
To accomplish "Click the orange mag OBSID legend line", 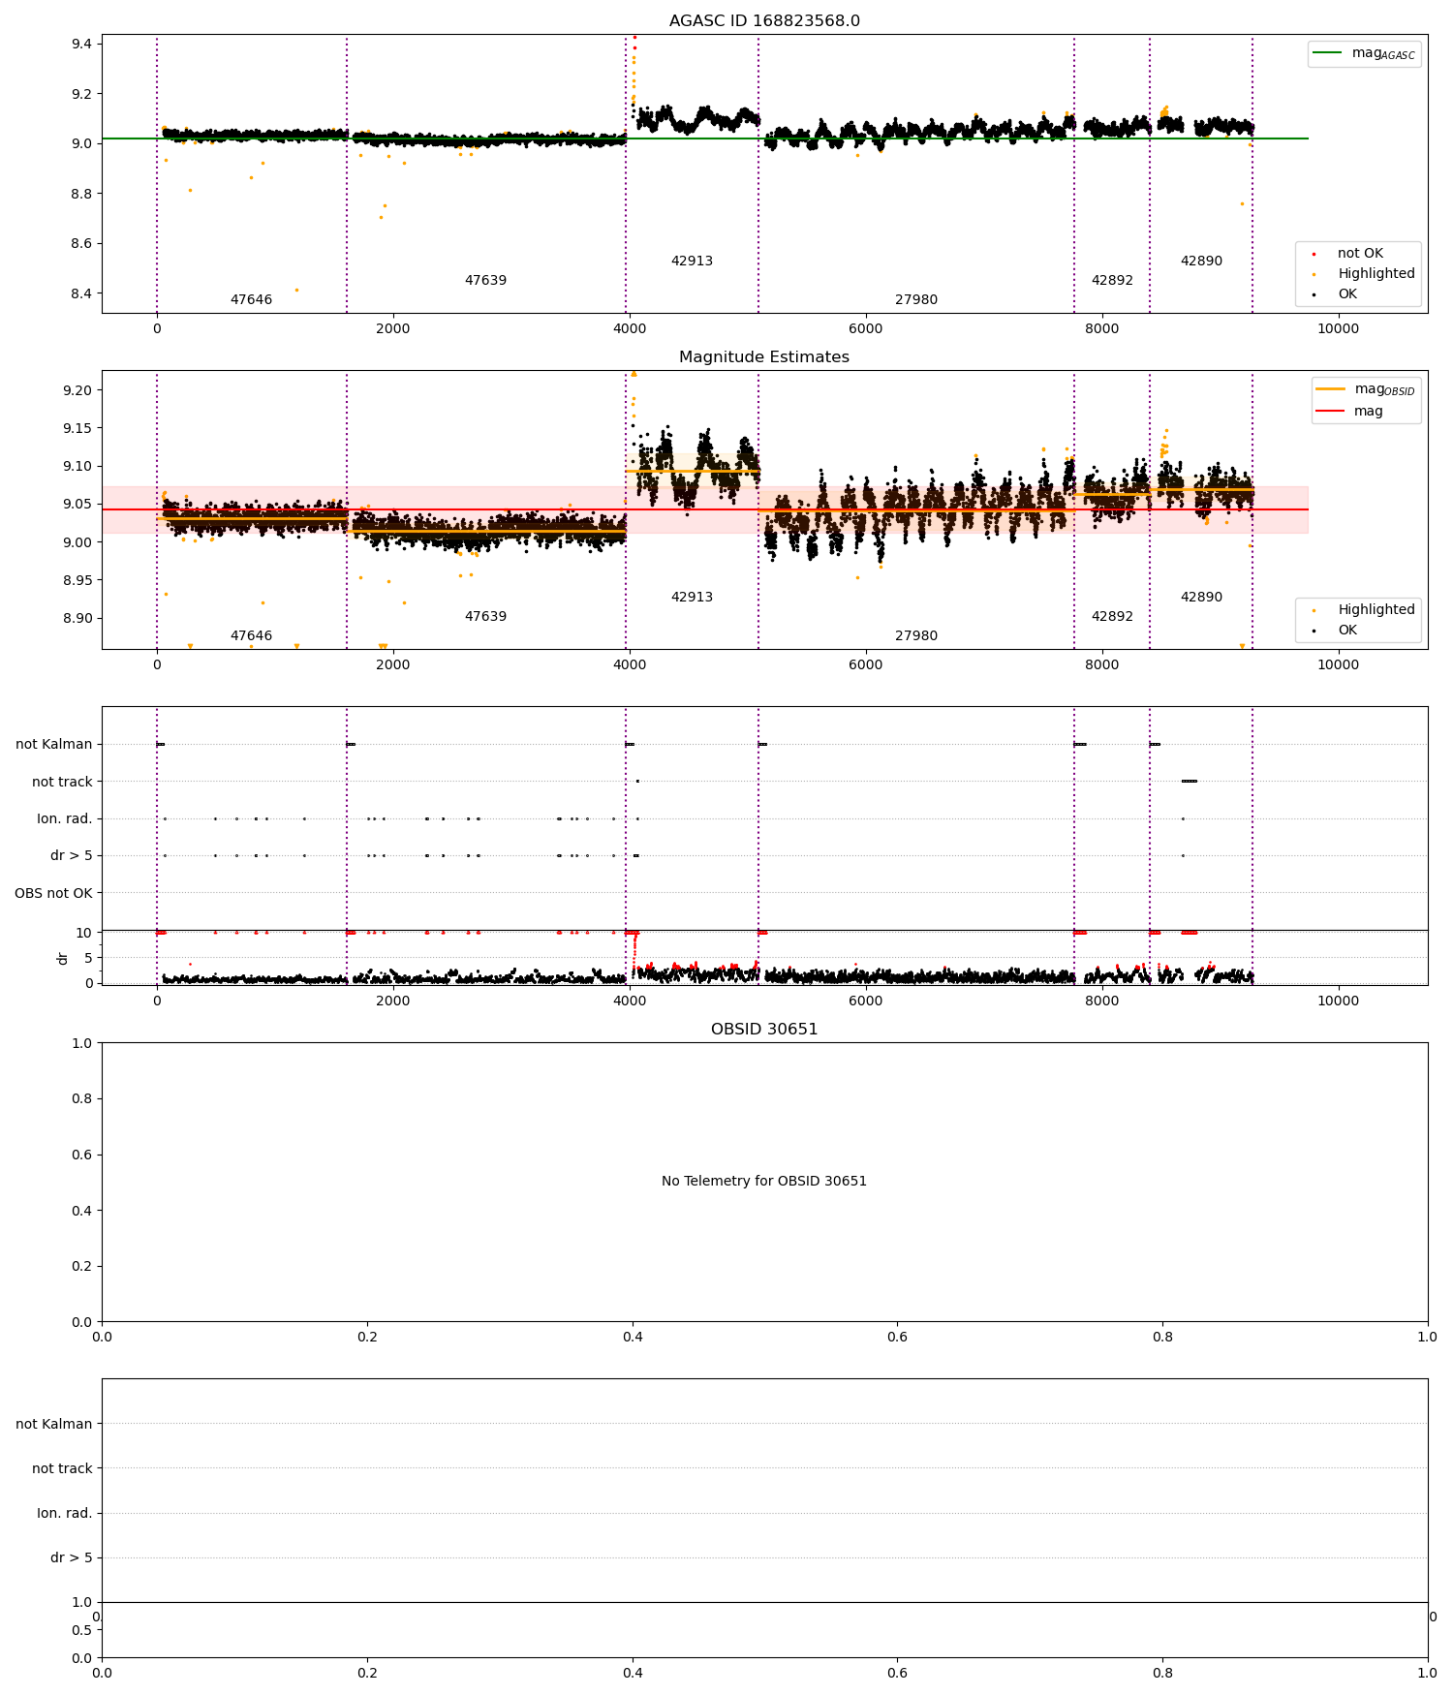I will [x=1331, y=389].
